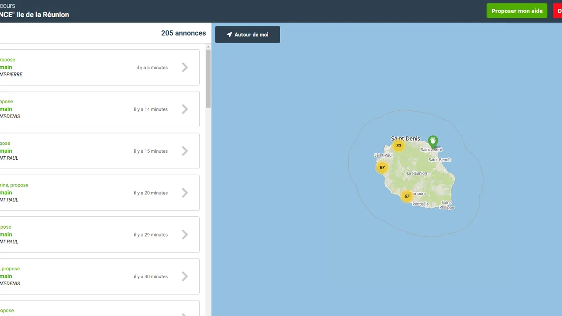Expand the listing from 14 minutes ago
The height and width of the screenshot is (316, 562).
(x=100, y=109)
